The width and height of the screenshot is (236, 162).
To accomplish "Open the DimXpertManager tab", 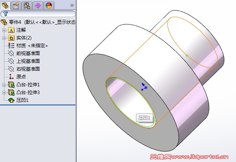I will pos(38,5).
